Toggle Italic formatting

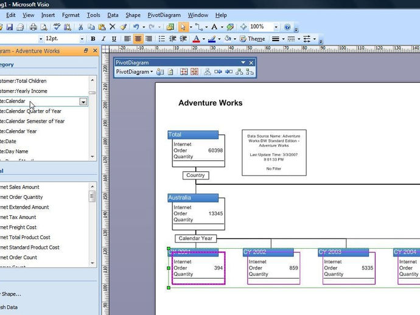pos(103,39)
